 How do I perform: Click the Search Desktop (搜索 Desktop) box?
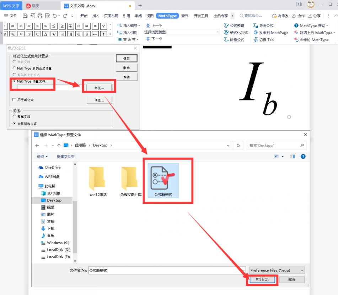[276, 146]
